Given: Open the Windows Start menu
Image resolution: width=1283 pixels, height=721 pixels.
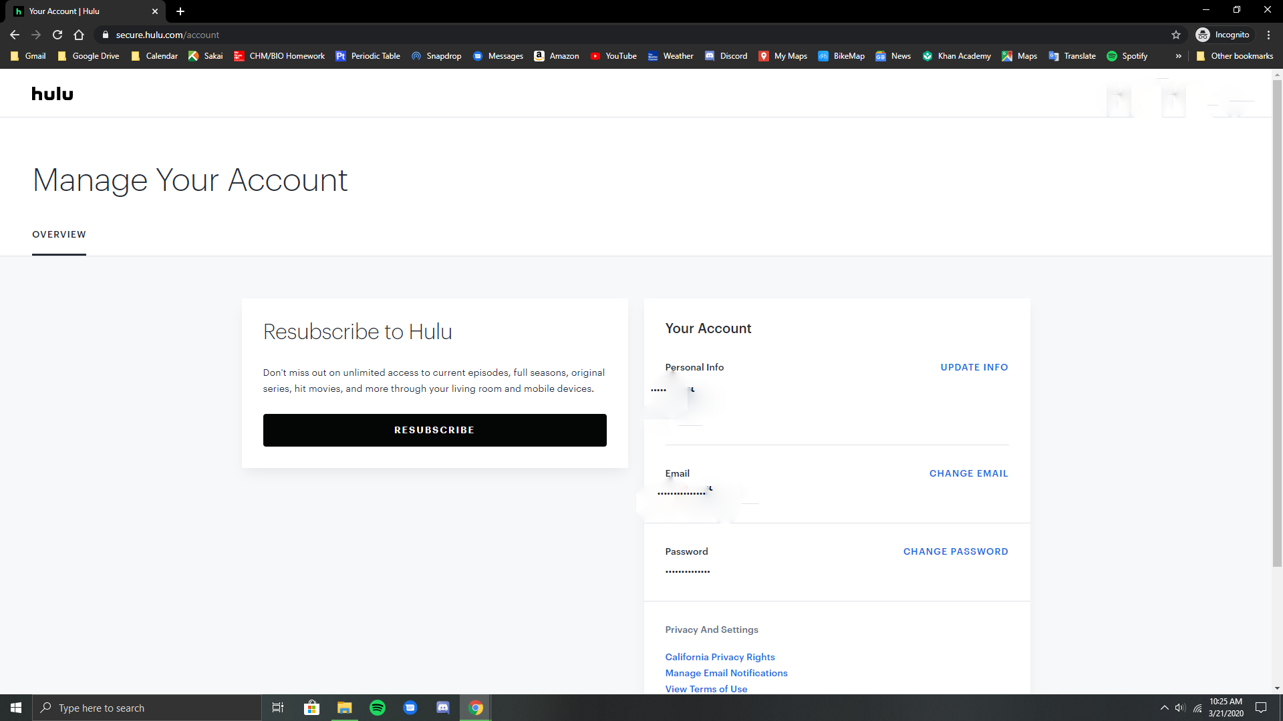Looking at the screenshot, I should [16, 708].
